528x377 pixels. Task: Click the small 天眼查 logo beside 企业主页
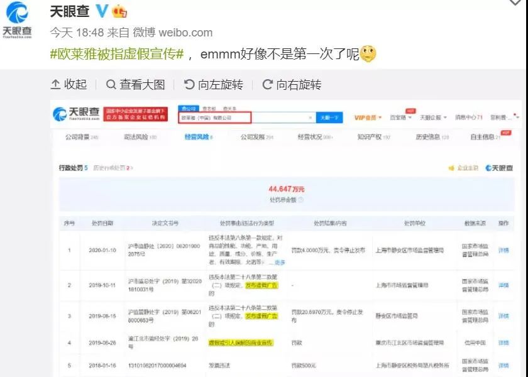(x=499, y=168)
